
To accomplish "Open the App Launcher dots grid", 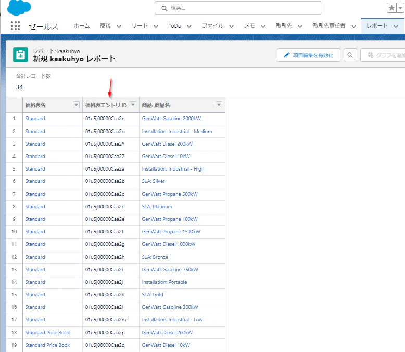I will pos(15,26).
